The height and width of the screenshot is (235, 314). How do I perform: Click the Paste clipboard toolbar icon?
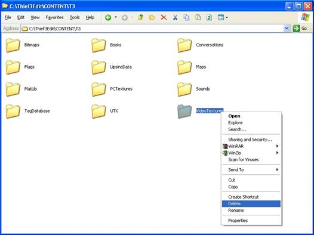coord(198,18)
